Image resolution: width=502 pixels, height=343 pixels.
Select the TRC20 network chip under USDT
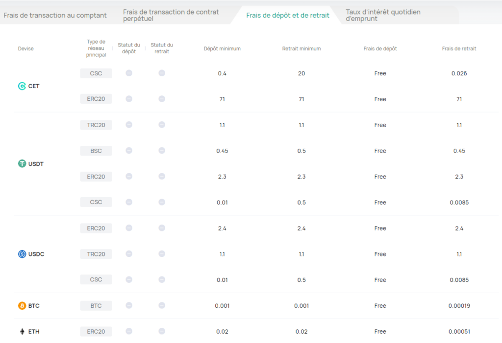point(96,125)
